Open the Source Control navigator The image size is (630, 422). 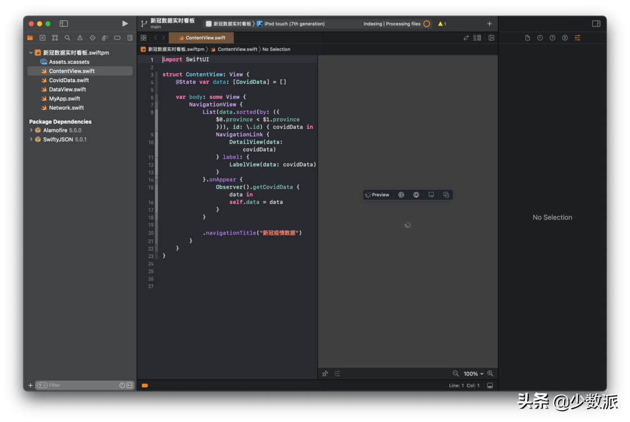click(43, 38)
